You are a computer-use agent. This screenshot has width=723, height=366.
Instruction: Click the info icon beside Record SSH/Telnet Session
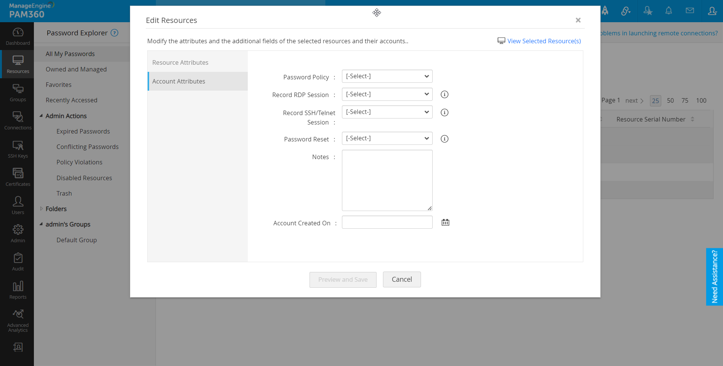point(445,112)
